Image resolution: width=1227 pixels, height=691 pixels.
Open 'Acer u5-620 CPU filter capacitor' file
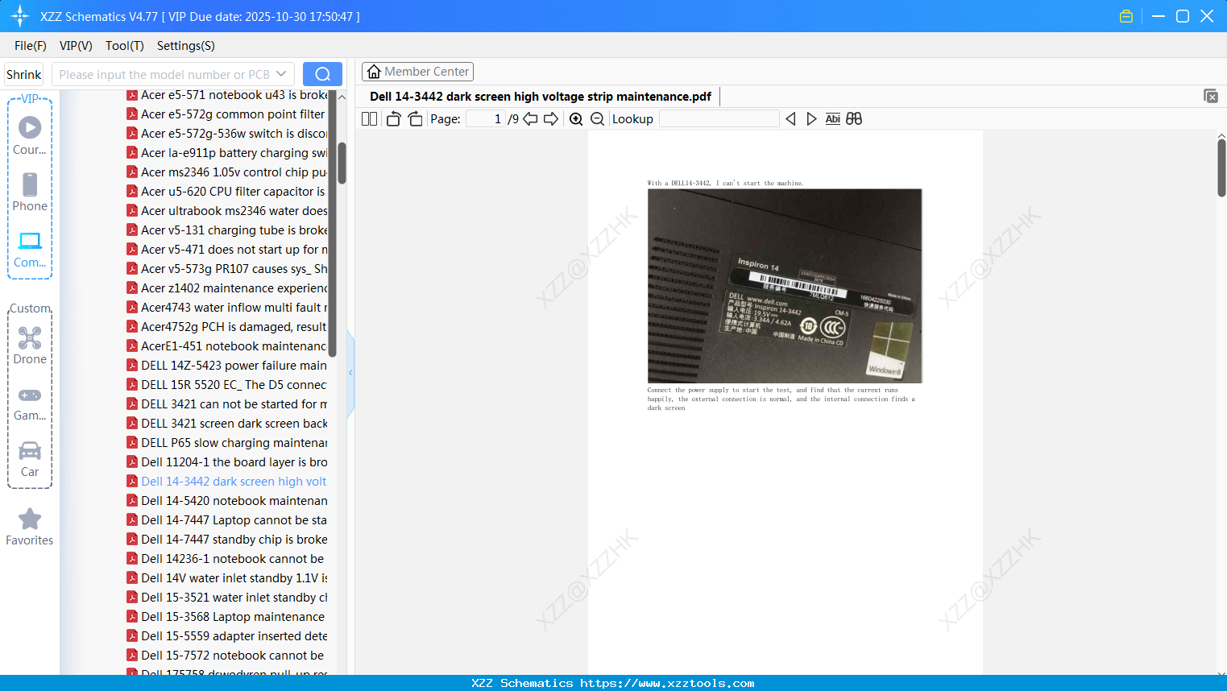point(226,192)
